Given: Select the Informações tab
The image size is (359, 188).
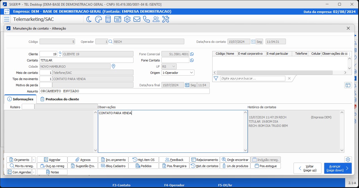Looking at the screenshot, I should pyautogui.click(x=20, y=99).
